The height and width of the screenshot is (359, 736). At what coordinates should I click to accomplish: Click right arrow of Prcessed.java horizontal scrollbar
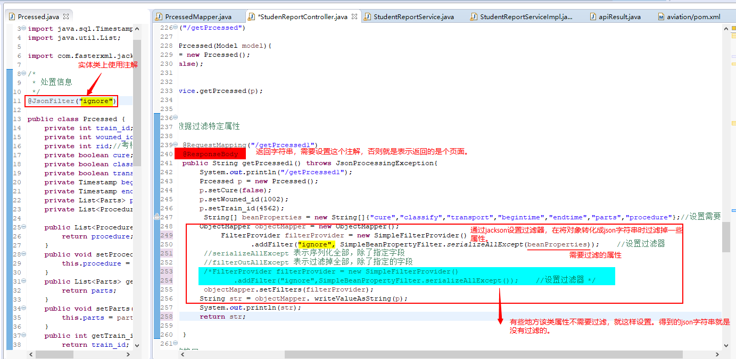128,354
